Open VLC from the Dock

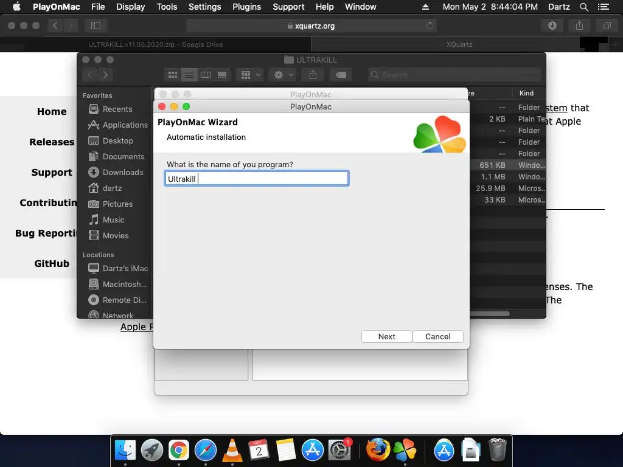232,451
